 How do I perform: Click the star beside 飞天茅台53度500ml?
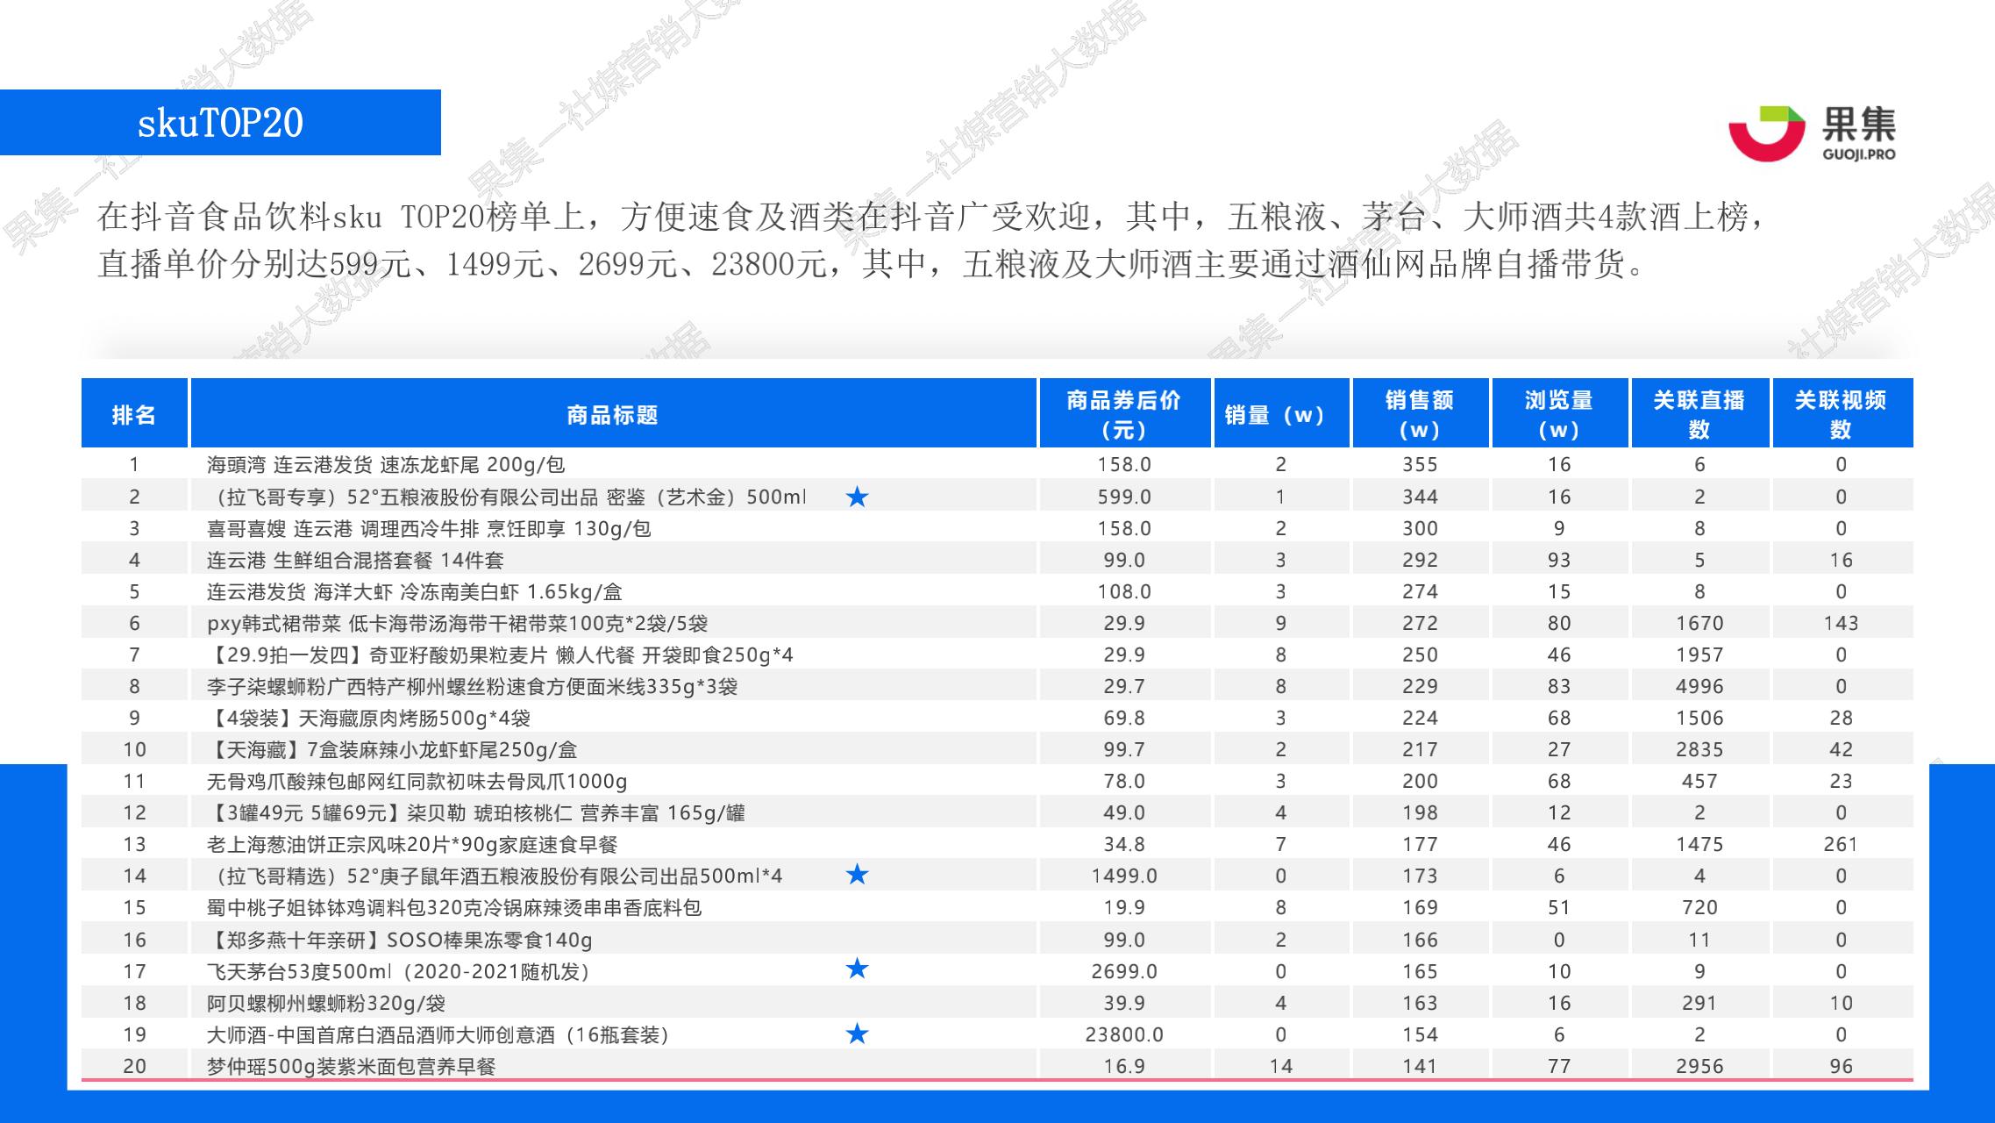[857, 969]
